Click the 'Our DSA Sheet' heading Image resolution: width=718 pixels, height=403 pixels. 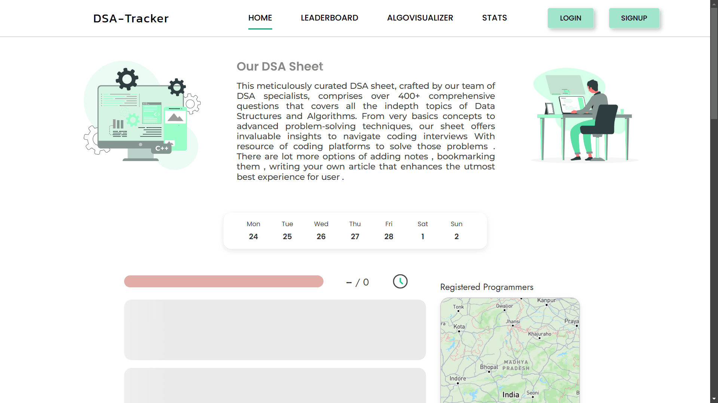[280, 66]
